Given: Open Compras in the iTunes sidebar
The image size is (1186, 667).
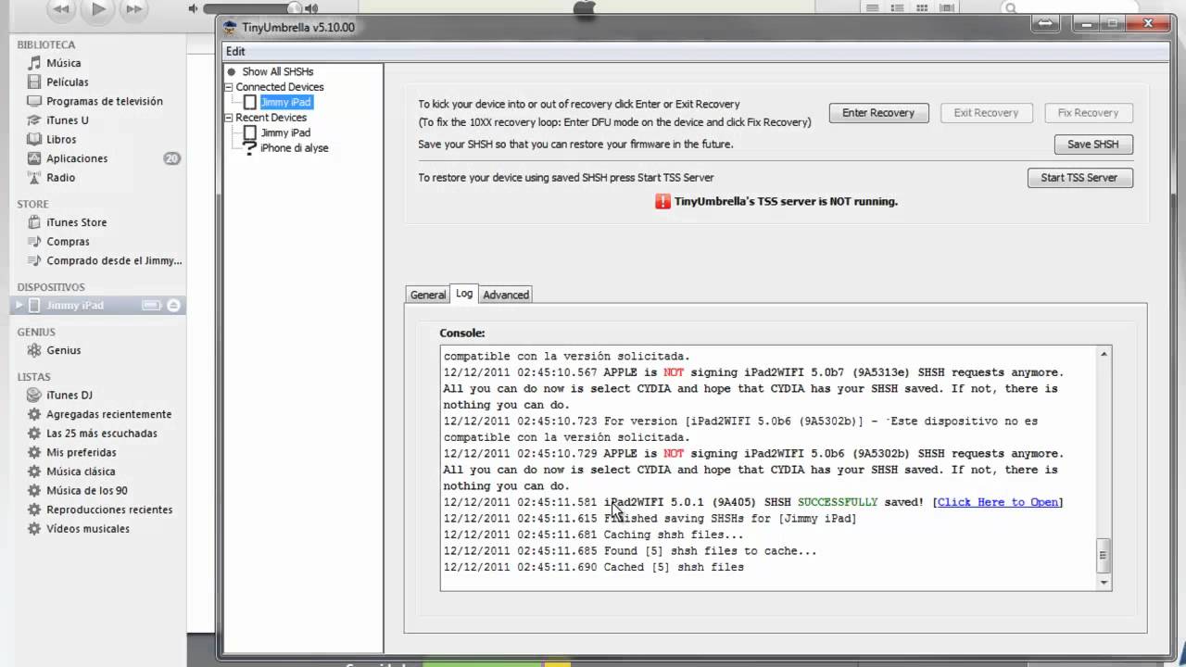Looking at the screenshot, I should click(68, 242).
